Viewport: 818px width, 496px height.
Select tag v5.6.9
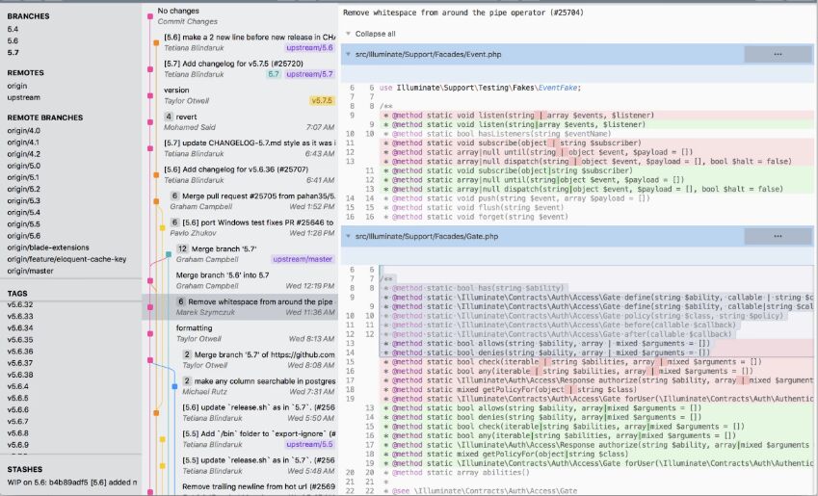[x=17, y=445]
